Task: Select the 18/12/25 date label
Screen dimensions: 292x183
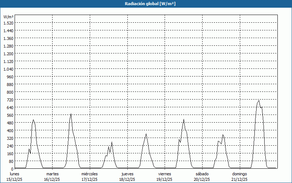Action: tap(127, 179)
